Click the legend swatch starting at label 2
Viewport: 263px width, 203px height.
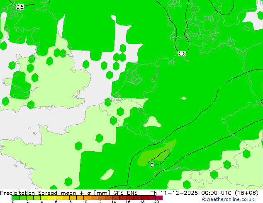pyautogui.click(x=30, y=198)
